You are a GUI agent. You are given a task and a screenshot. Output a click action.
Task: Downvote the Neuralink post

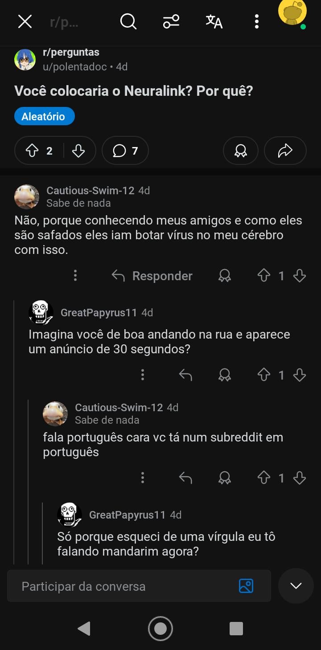click(78, 151)
